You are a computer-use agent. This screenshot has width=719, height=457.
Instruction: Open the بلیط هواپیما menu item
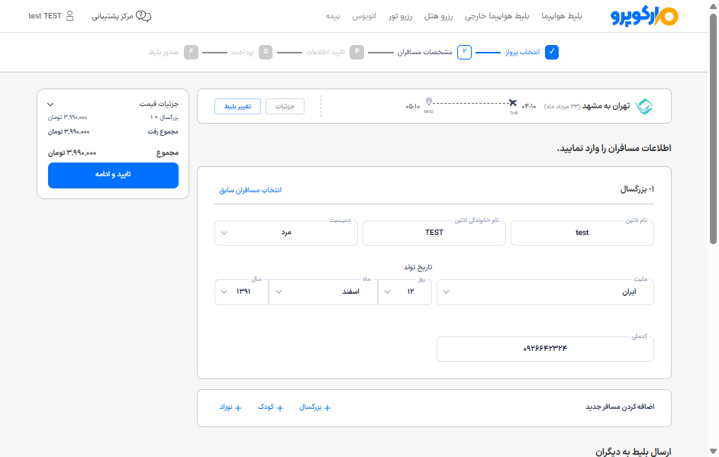tap(562, 16)
